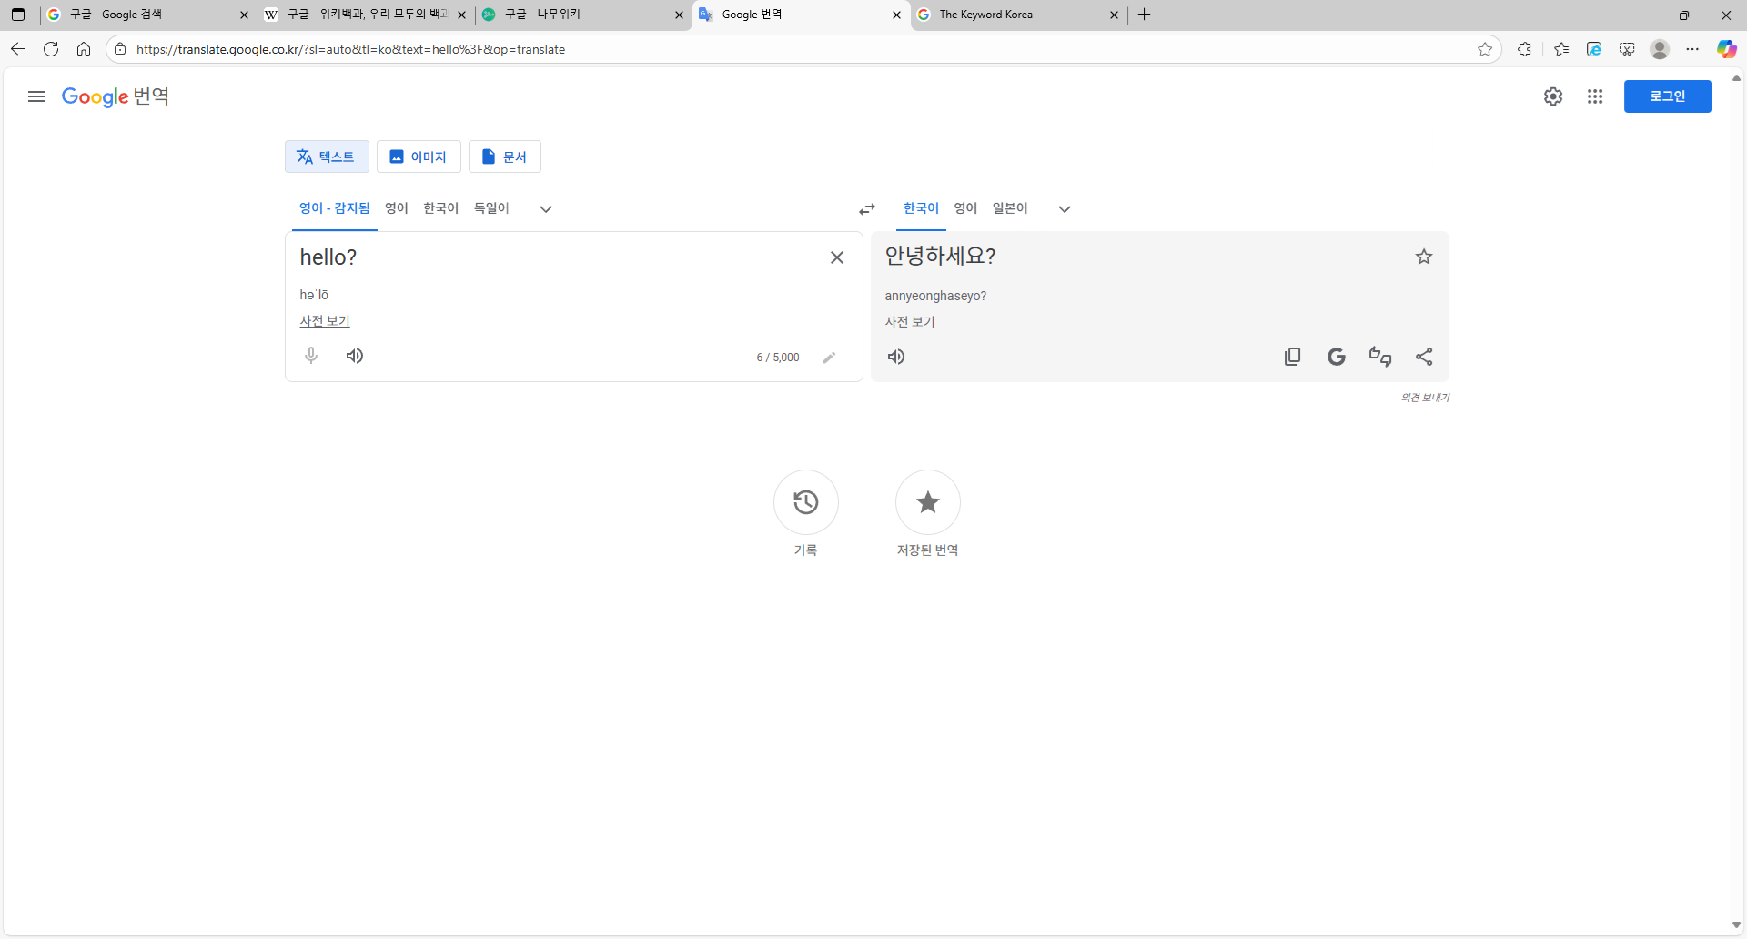Image resolution: width=1747 pixels, height=939 pixels.
Task: Swap source and target languages
Action: tap(867, 209)
